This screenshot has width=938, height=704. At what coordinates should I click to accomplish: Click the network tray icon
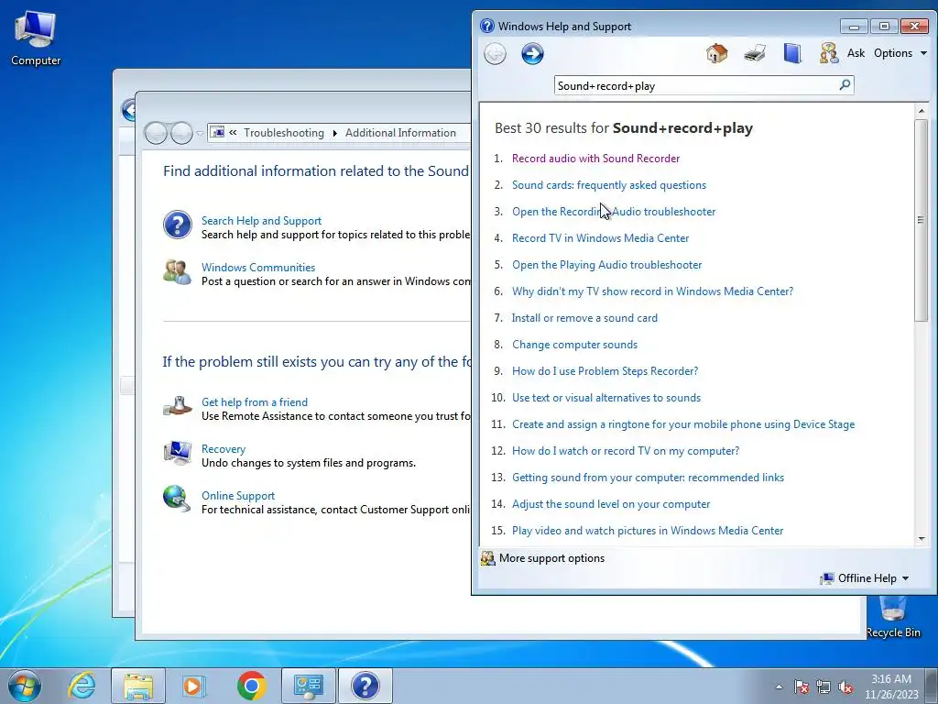(x=823, y=687)
